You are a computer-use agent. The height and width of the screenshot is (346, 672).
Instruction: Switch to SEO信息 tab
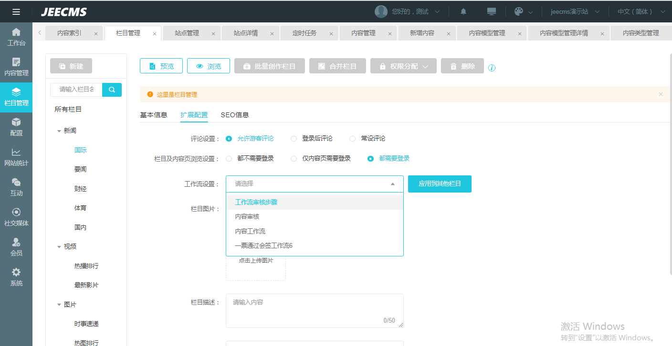point(234,115)
